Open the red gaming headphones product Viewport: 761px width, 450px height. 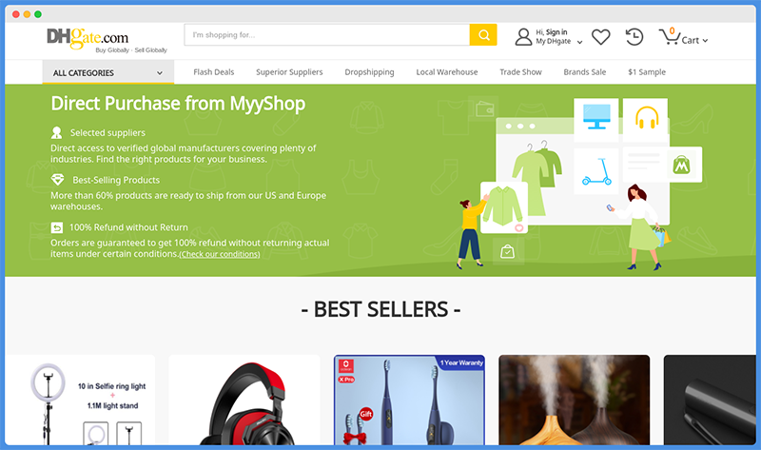(x=244, y=400)
